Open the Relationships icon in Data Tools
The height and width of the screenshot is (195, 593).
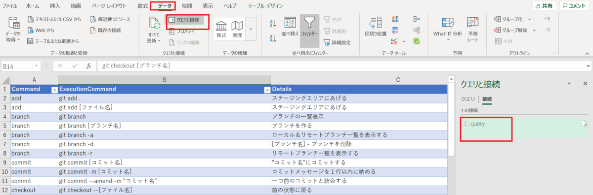coord(417,31)
